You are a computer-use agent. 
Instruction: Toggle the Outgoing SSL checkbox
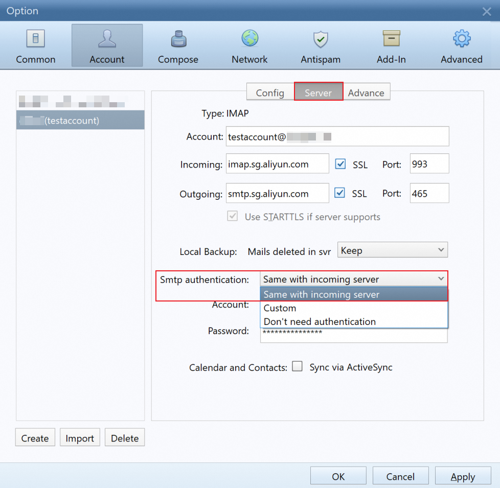click(x=339, y=193)
